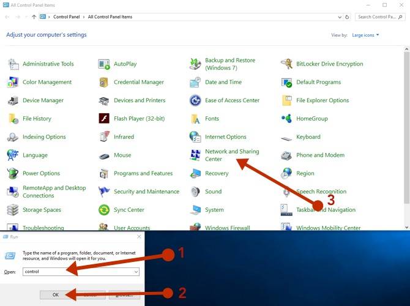The width and height of the screenshot is (410, 306).
Task: Open BitLocker Drive Encryption icon
Action: click(x=286, y=64)
